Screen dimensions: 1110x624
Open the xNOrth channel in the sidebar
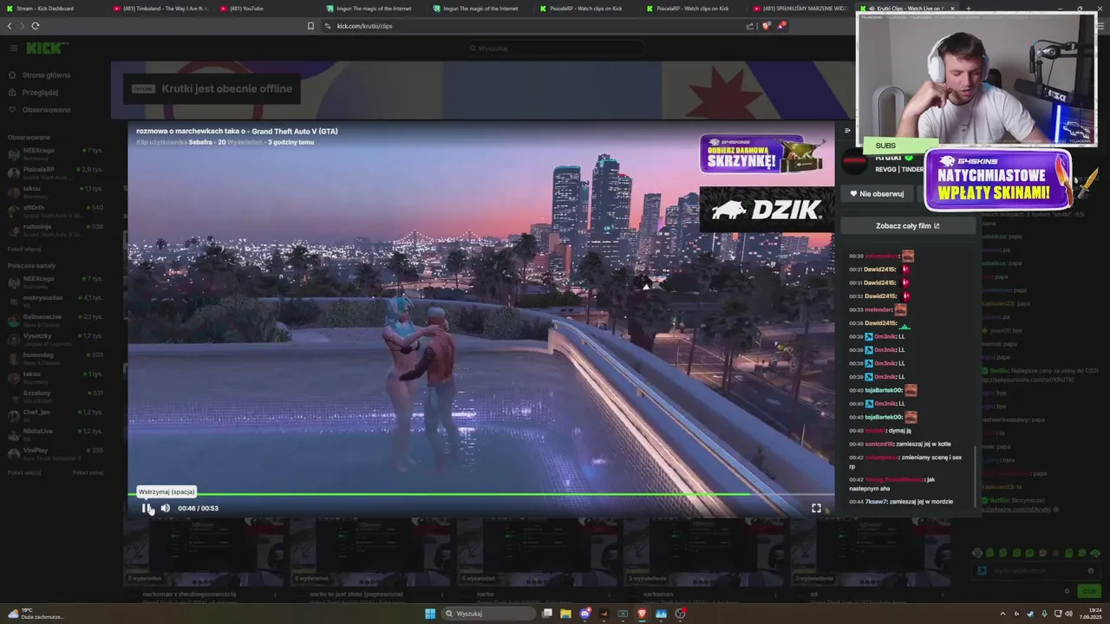point(55,210)
